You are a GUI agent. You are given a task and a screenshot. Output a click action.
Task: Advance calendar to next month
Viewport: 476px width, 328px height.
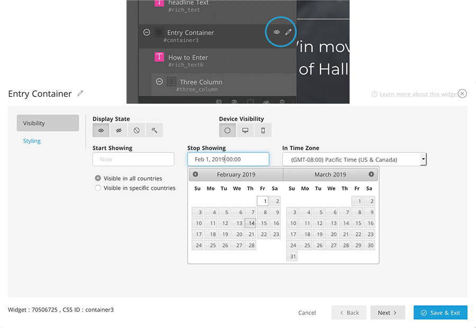371,175
